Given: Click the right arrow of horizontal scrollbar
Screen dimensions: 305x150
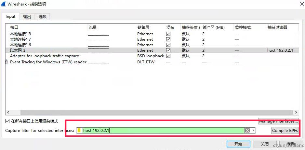Looking at the screenshot, I should click(x=296, y=112).
